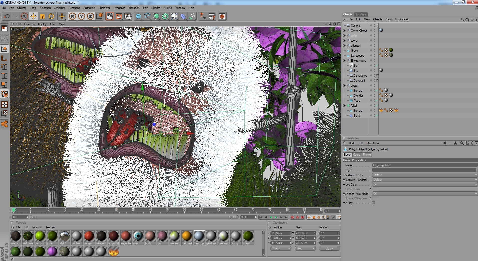Toggle the X axis lock
Image resolution: width=478 pixels, height=261 pixels.
point(72,16)
